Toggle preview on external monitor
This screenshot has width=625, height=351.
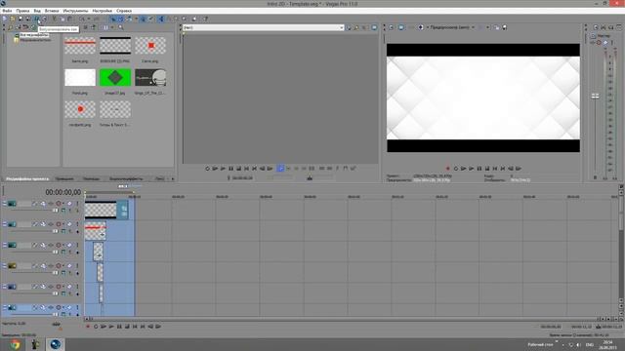tap(401, 27)
